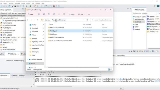
Task: Click the Copy icon in File Explorer toolbar
Action: [44, 14]
